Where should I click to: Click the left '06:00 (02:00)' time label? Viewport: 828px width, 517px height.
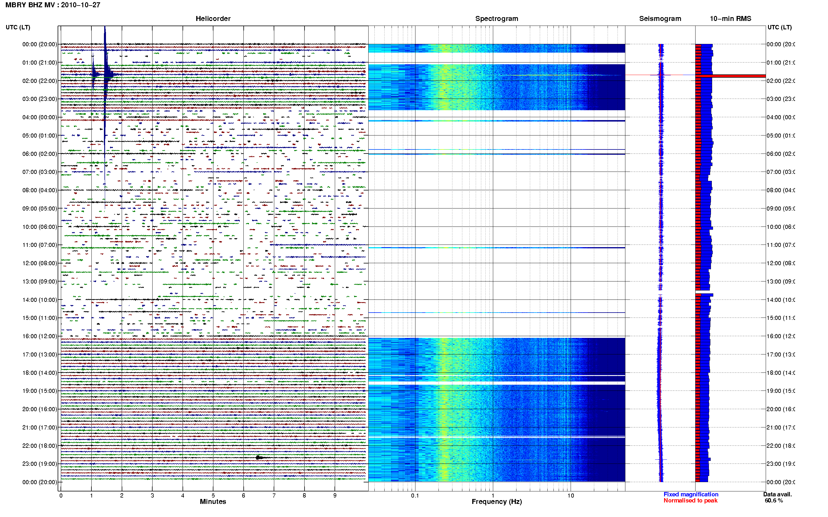coord(40,154)
